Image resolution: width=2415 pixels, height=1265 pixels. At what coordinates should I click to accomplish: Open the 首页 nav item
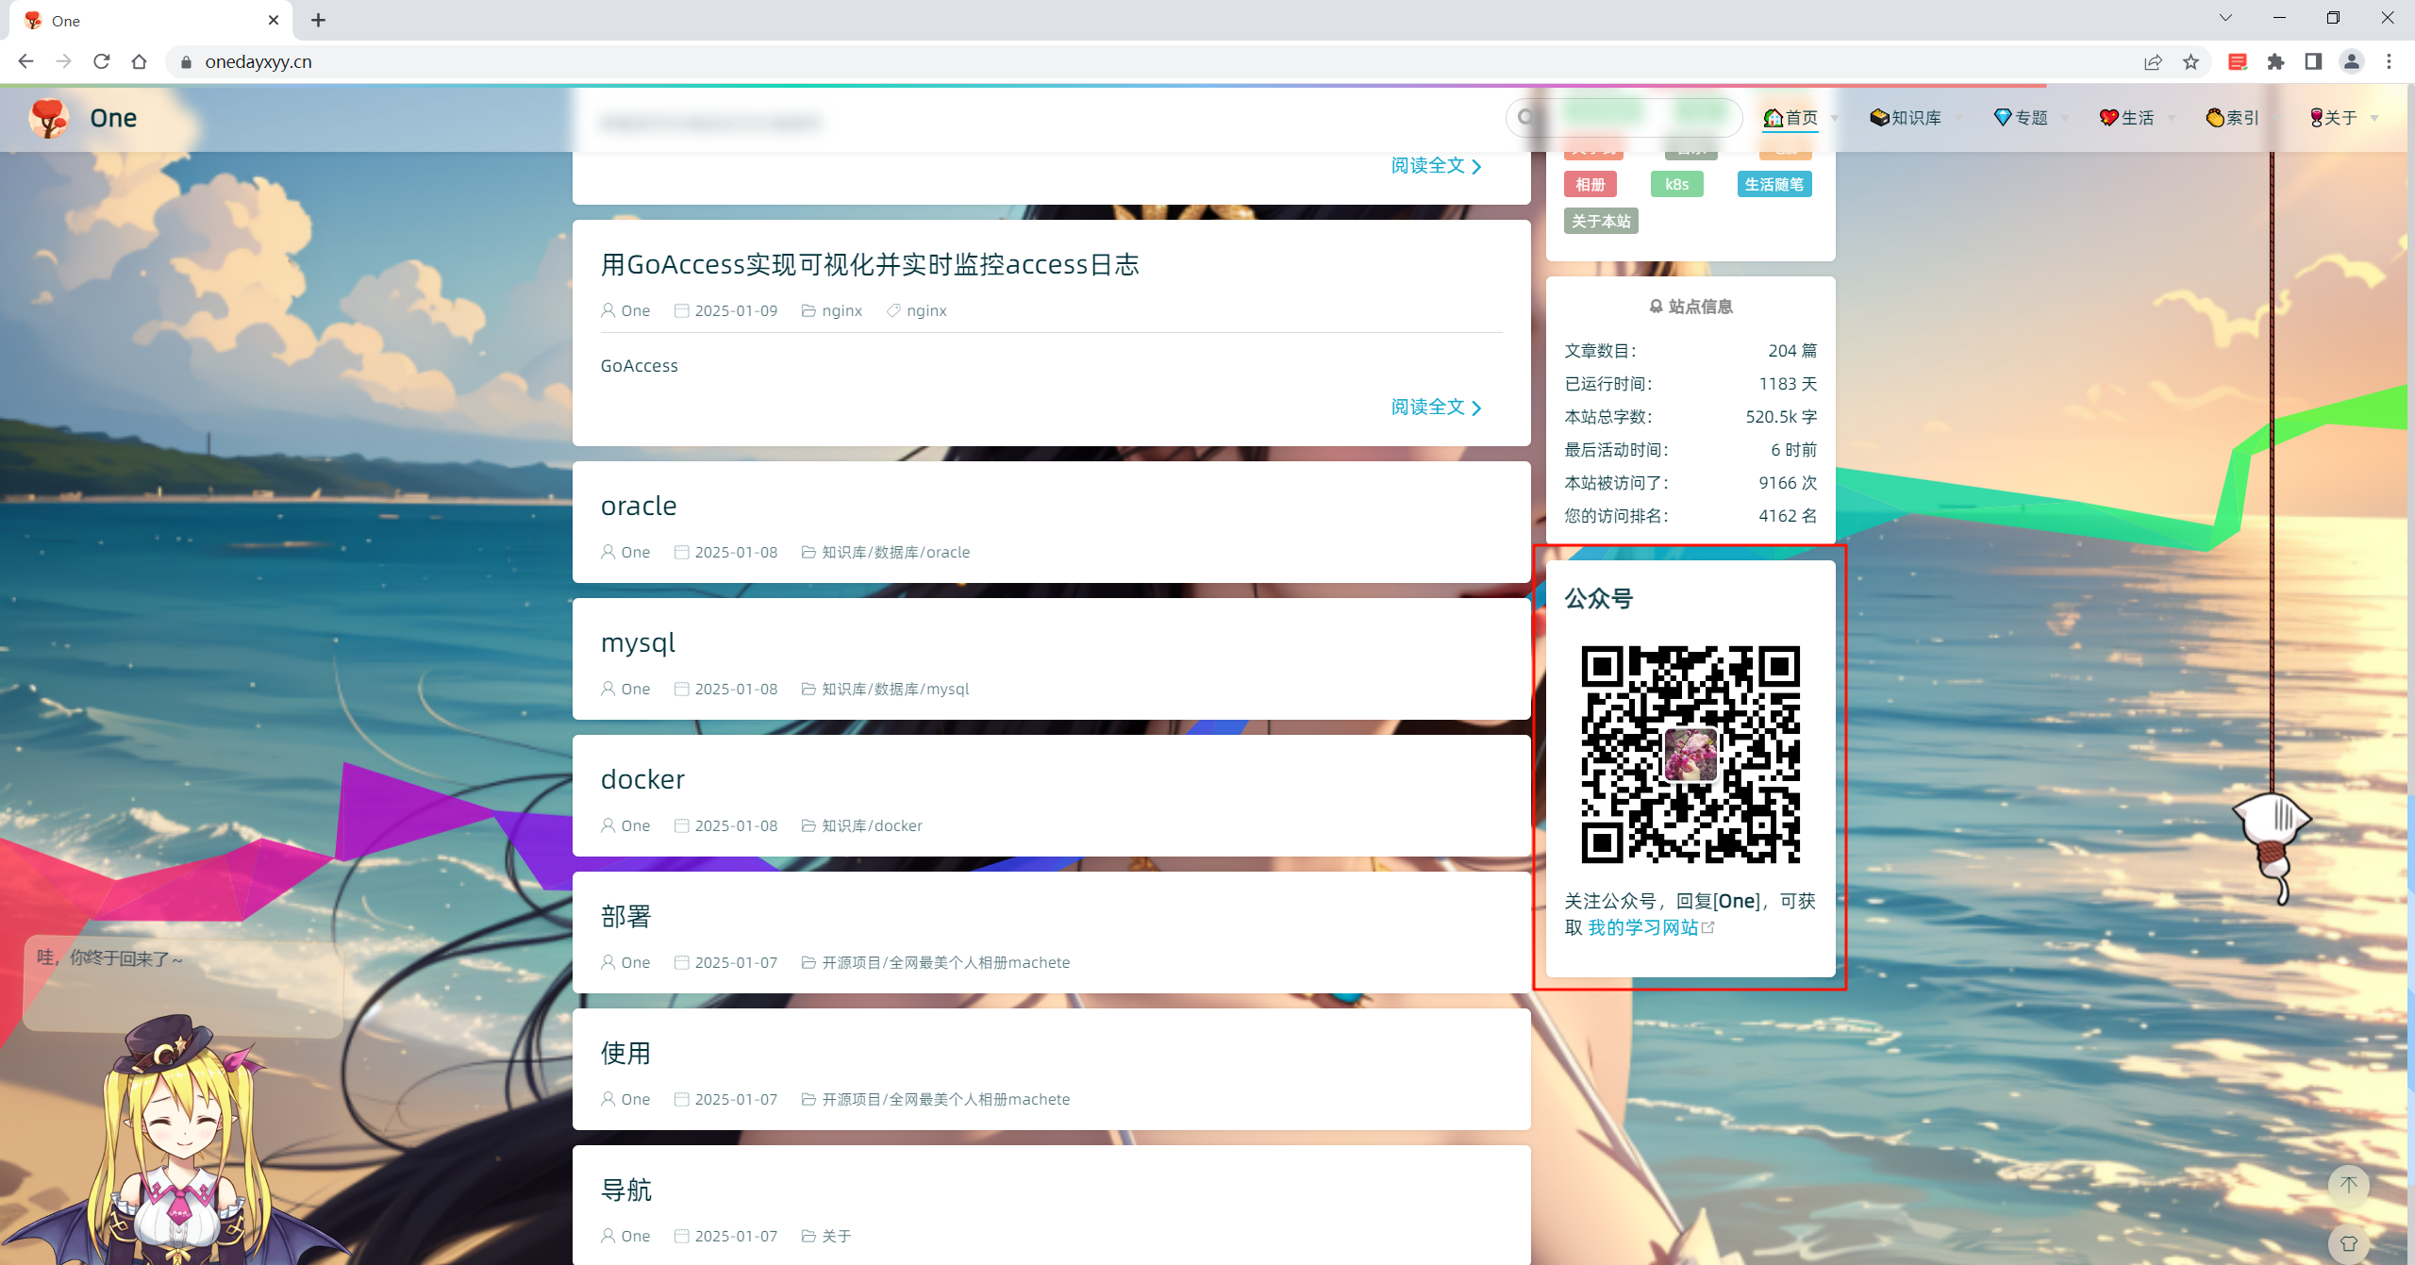[1790, 118]
